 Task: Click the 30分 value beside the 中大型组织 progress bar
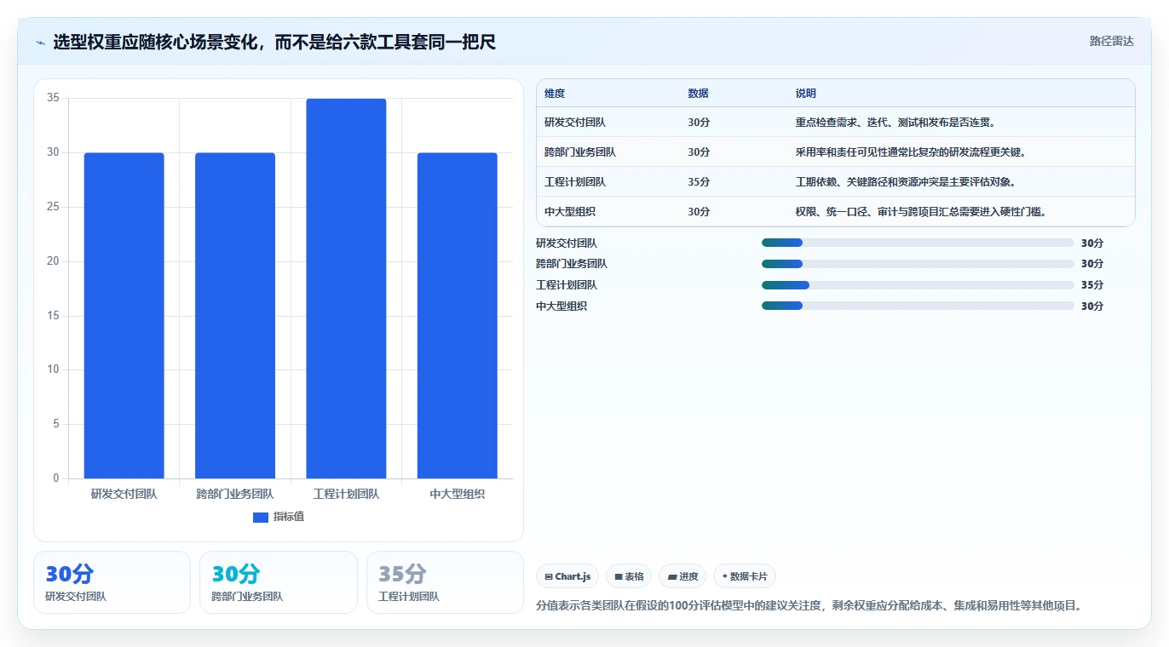pyautogui.click(x=1092, y=306)
